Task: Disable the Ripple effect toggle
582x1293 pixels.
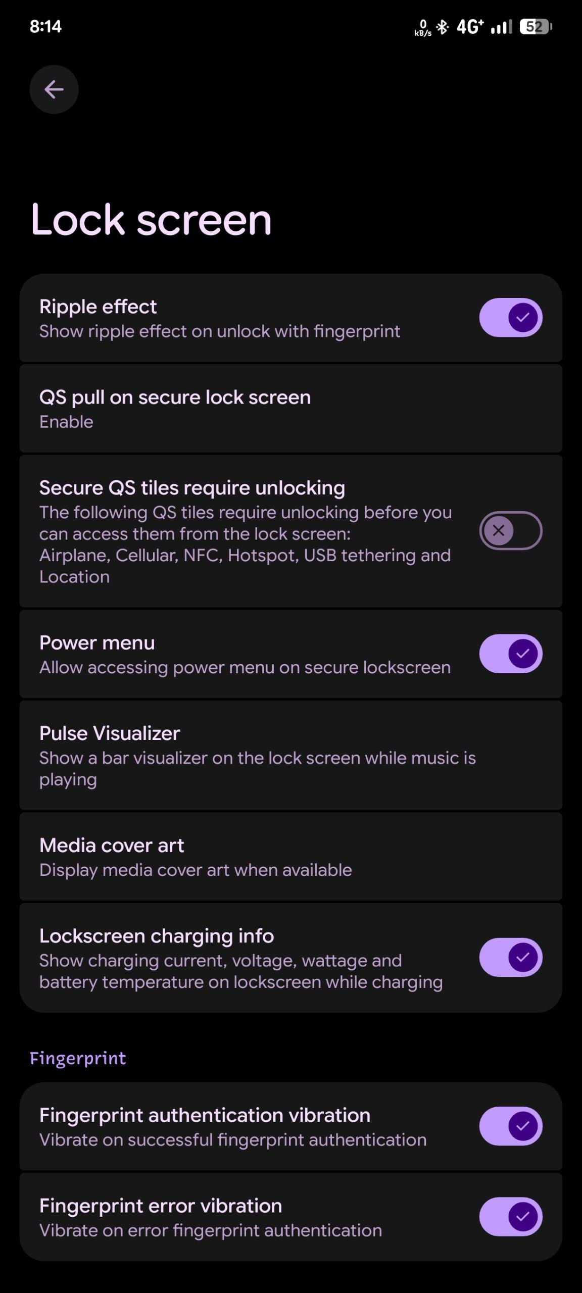Action: click(510, 317)
